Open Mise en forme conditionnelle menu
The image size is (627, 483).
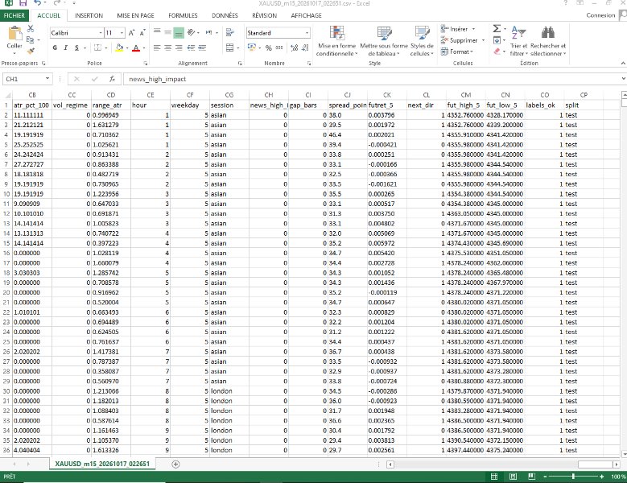336,41
